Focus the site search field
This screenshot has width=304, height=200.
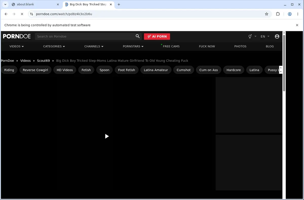(x=85, y=36)
